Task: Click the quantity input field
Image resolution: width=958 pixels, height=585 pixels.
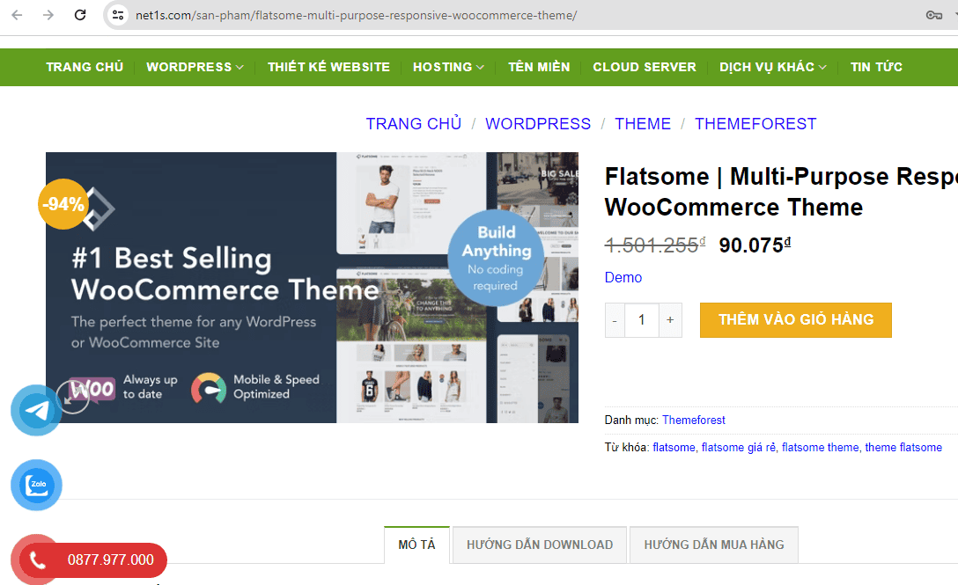Action: pos(642,320)
